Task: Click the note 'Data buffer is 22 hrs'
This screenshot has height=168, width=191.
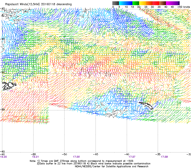Action: tap(53, 164)
